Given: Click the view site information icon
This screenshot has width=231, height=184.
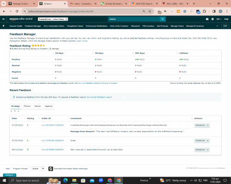Looking at the screenshot, I should tap(24, 11).
